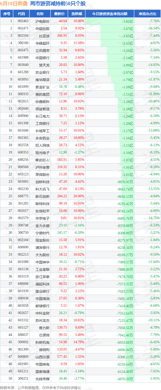Select the stock name 翠微股份
161x390 pixels.
(x=43, y=174)
